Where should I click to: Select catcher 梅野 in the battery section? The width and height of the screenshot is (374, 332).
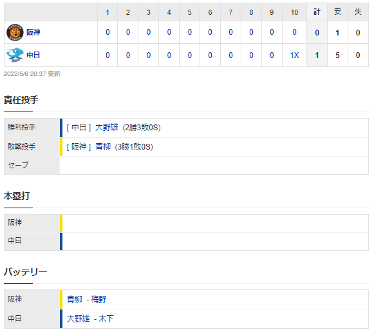[98, 299]
